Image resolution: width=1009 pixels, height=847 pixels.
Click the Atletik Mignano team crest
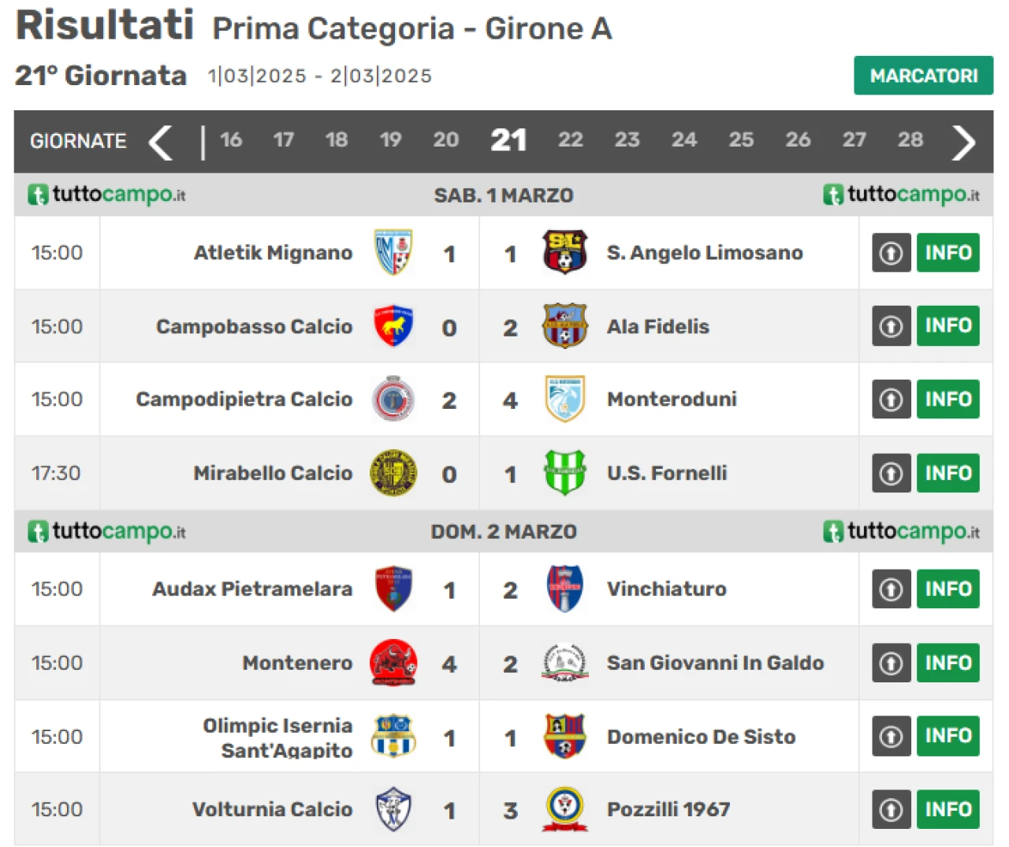(x=393, y=253)
